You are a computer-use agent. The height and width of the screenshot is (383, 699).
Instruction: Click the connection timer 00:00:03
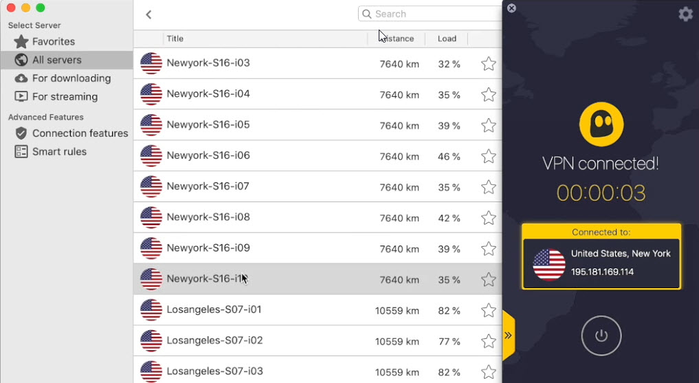(x=601, y=193)
